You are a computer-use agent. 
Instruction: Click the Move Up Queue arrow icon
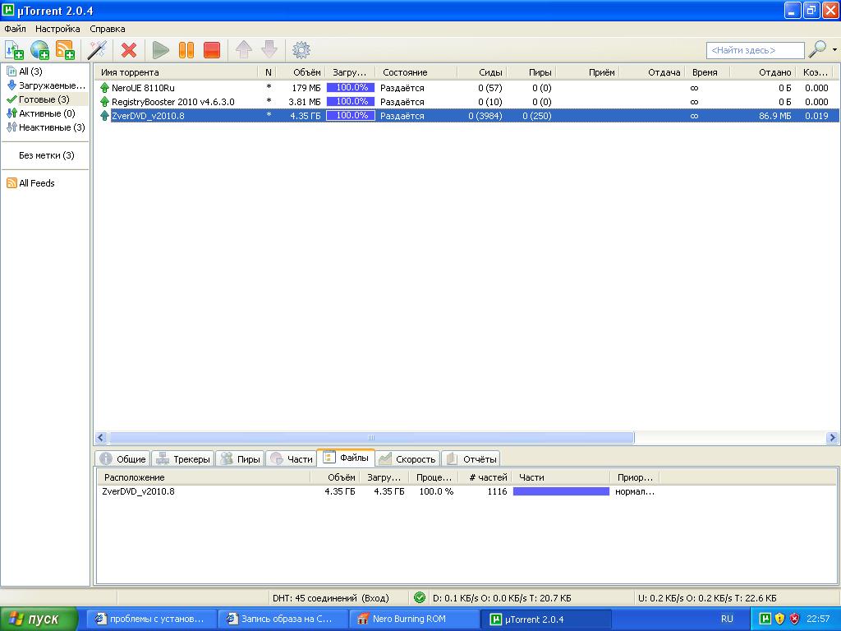coord(243,50)
